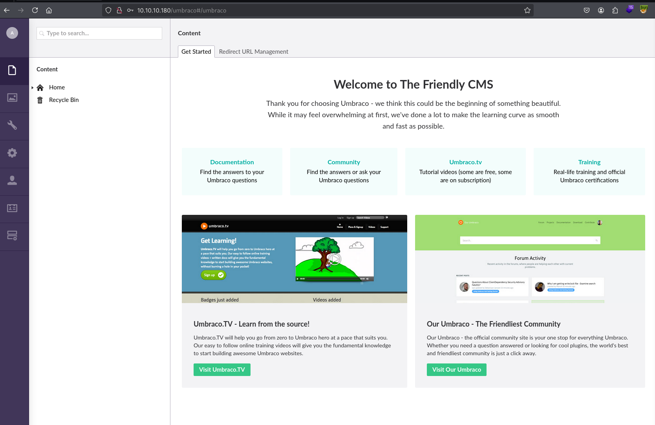This screenshot has height=425, width=655.
Task: Click the shield tracking protection icon
Action: click(108, 10)
